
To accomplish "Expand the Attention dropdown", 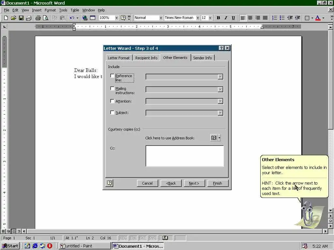I will (220, 101).
